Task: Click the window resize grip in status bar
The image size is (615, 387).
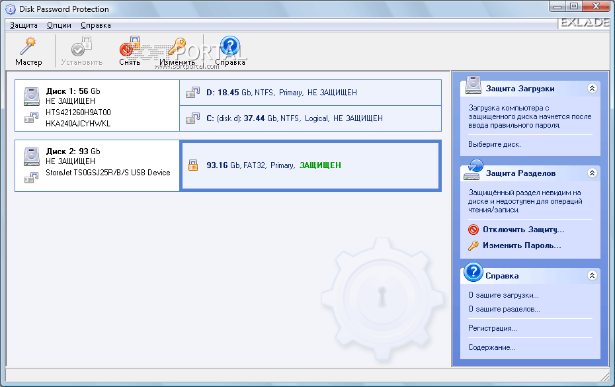Action: (604, 376)
